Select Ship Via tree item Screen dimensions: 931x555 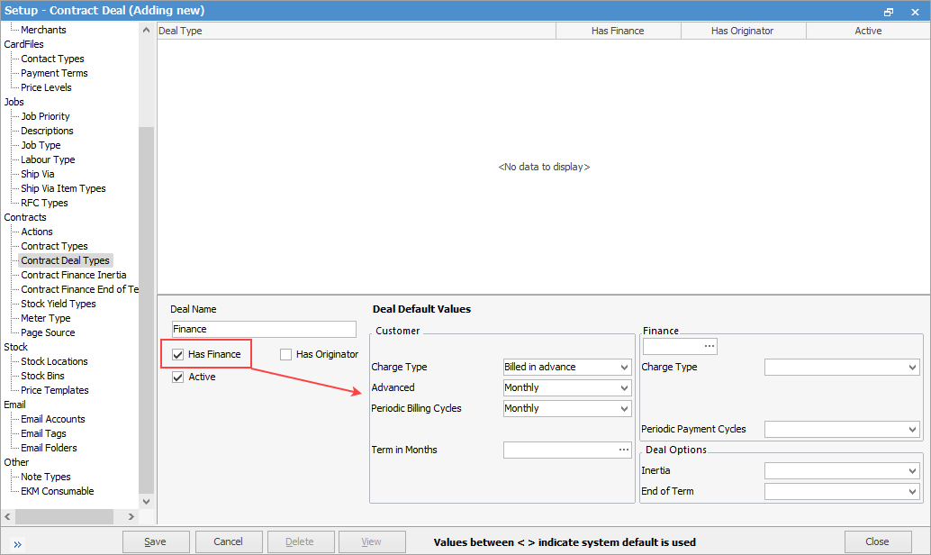[38, 174]
